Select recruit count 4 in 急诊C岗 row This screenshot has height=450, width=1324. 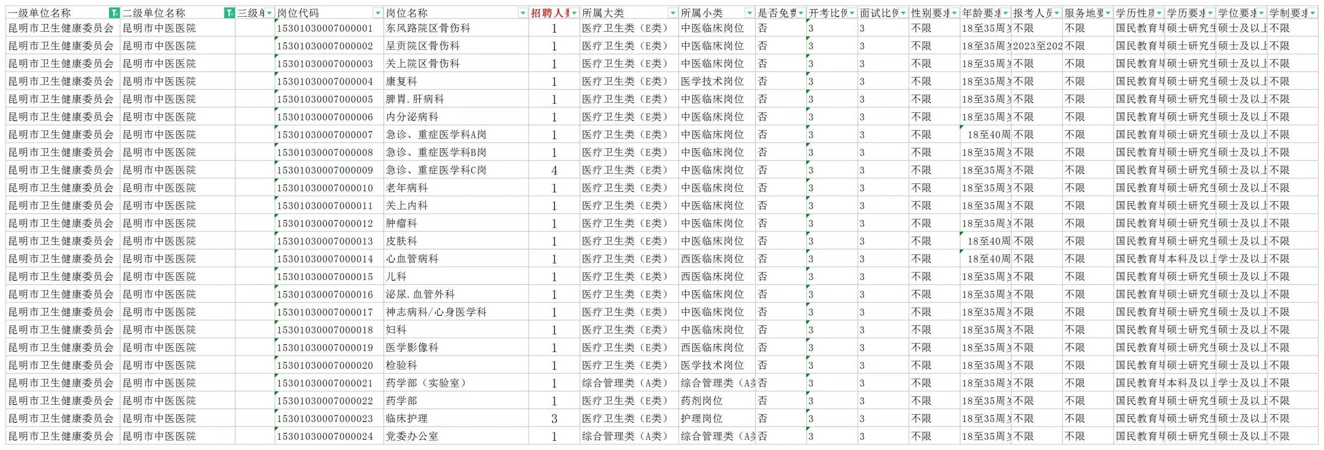pyautogui.click(x=554, y=170)
